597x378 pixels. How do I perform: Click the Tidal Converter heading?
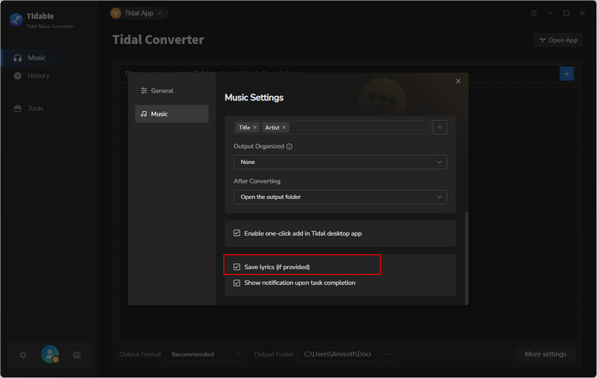tap(158, 40)
